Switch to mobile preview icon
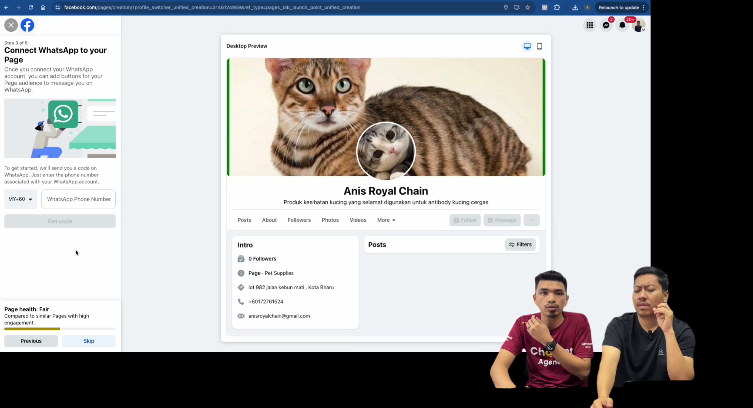 (539, 46)
